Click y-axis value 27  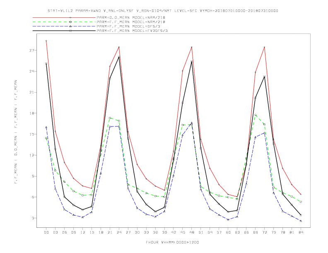31,50
